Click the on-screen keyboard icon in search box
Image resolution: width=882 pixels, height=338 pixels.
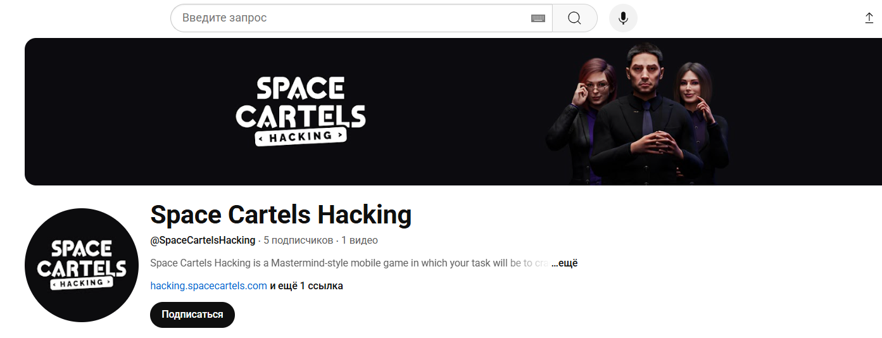538,18
